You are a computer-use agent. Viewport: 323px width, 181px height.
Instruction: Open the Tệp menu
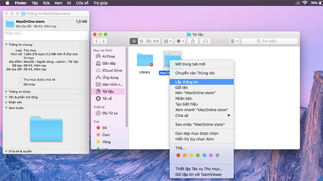35,3
